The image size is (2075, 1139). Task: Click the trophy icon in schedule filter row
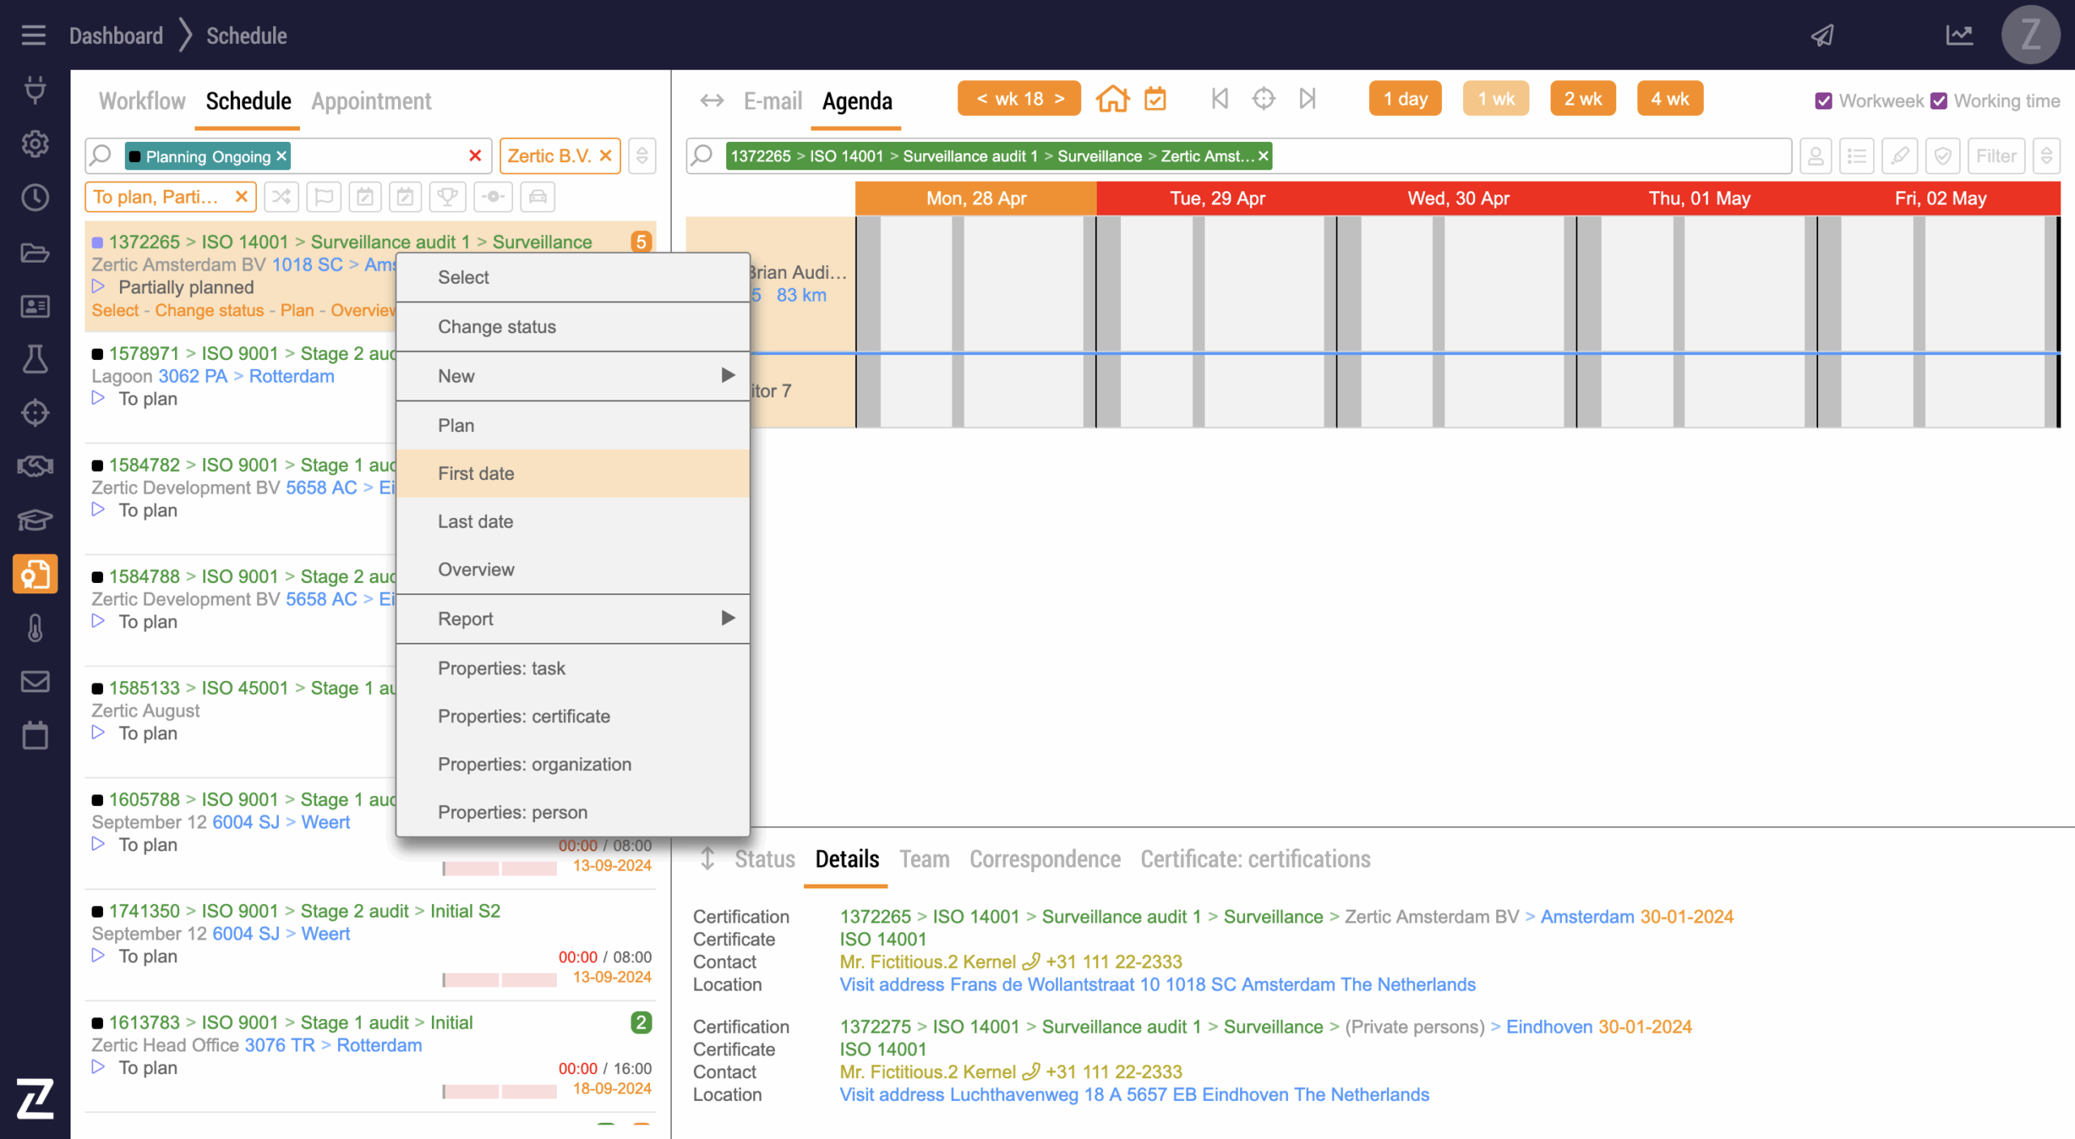point(447,197)
